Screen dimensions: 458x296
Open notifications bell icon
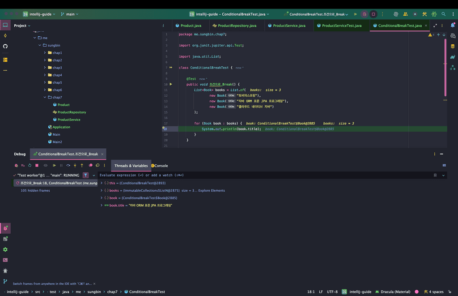453,26
